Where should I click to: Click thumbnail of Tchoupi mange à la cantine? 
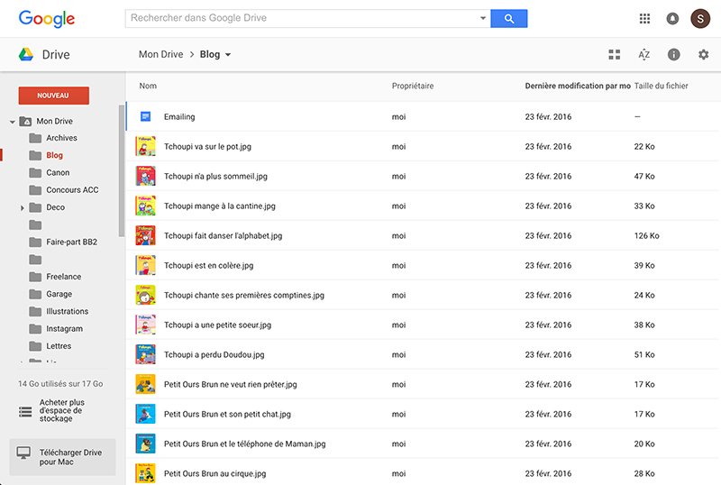point(145,206)
